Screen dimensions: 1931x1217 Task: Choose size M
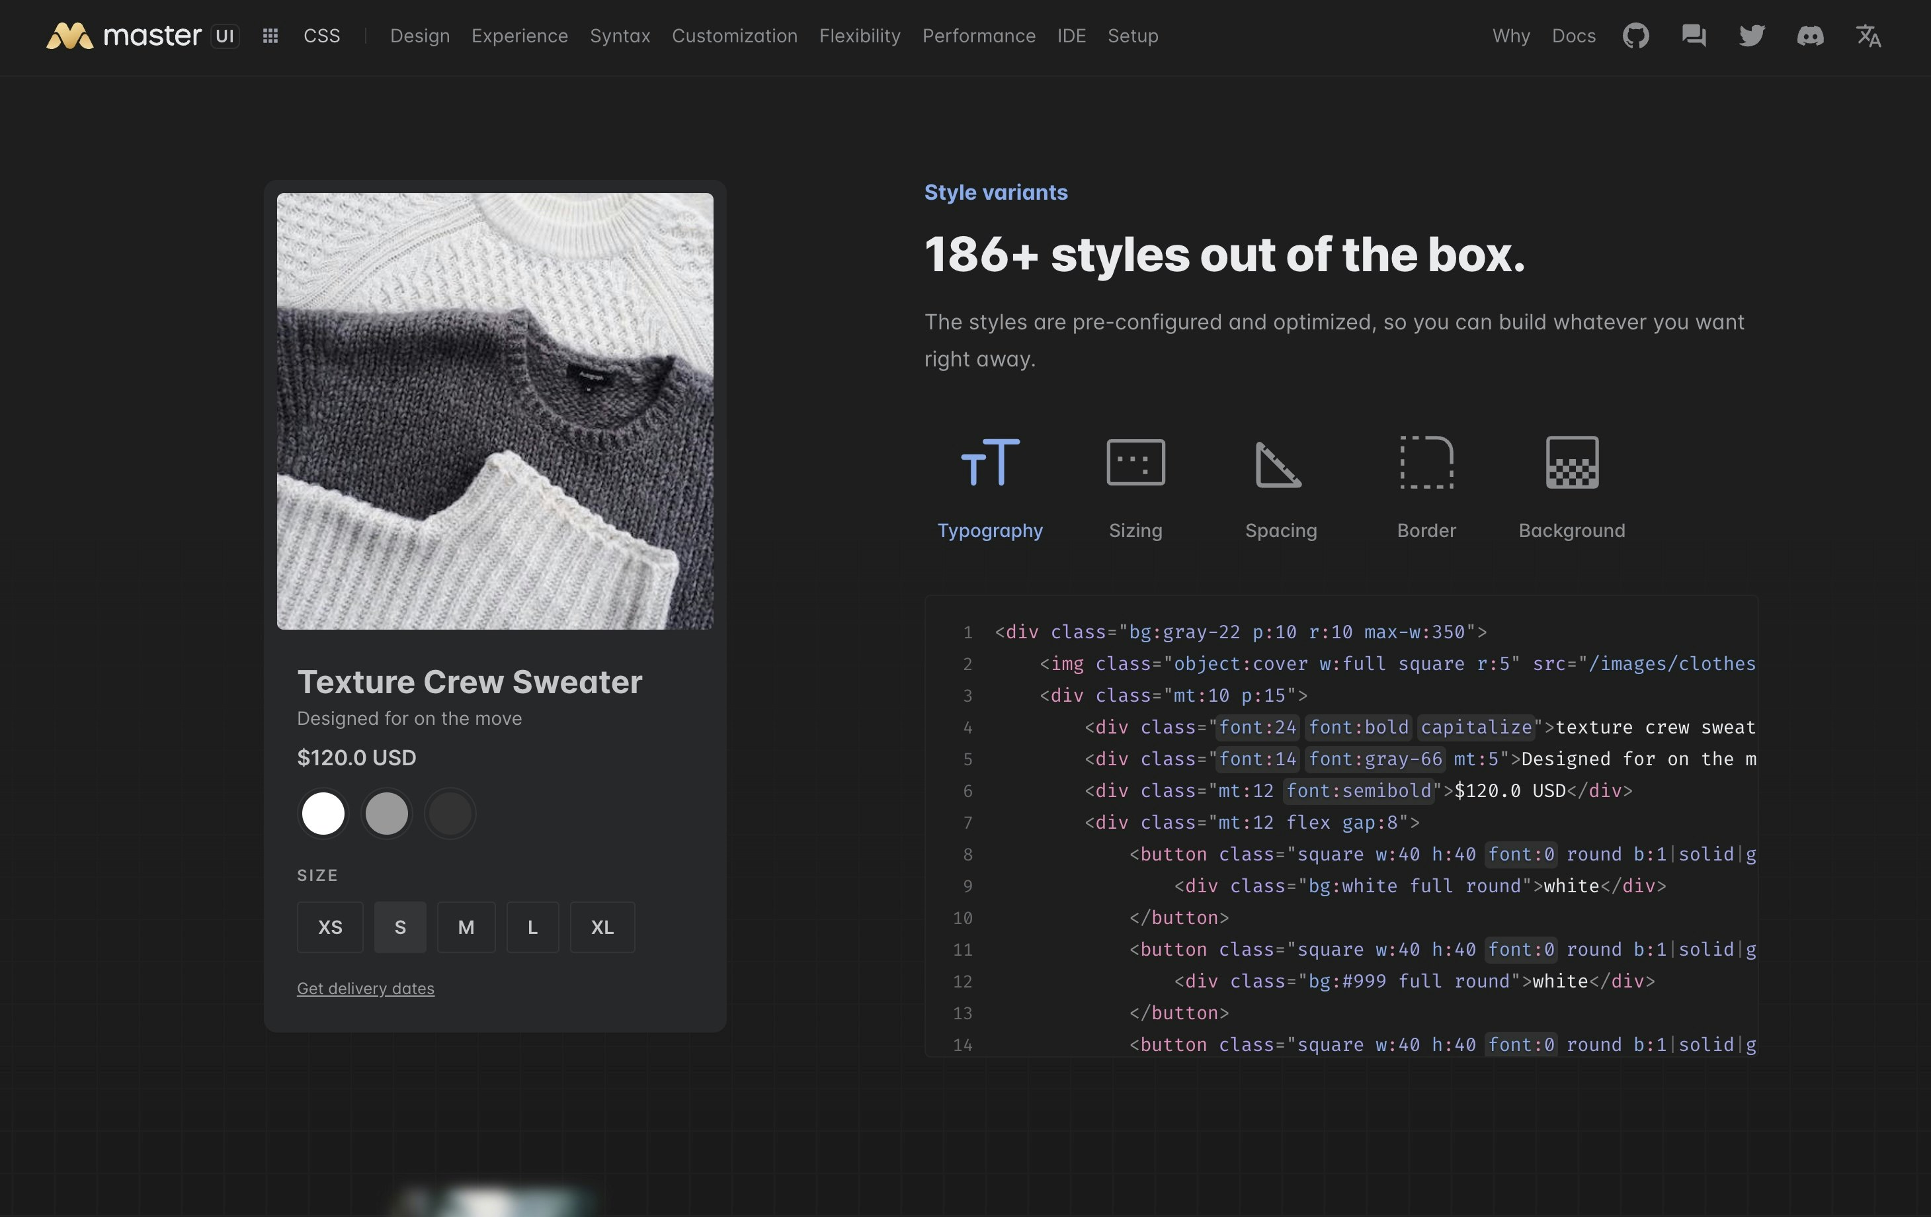pyautogui.click(x=466, y=927)
